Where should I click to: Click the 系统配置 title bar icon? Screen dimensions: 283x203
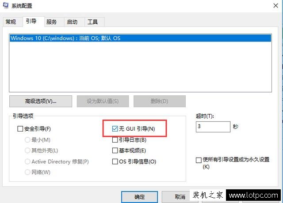(x=6, y=5)
